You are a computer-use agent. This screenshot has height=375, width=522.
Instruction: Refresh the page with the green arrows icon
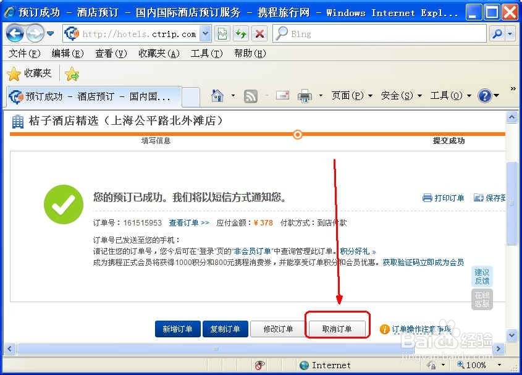241,34
